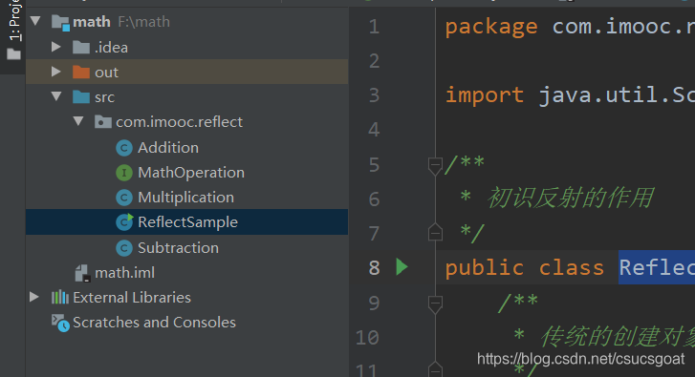695x377 pixels.
Task: Click the public keyword on line 8
Action: coord(485,268)
